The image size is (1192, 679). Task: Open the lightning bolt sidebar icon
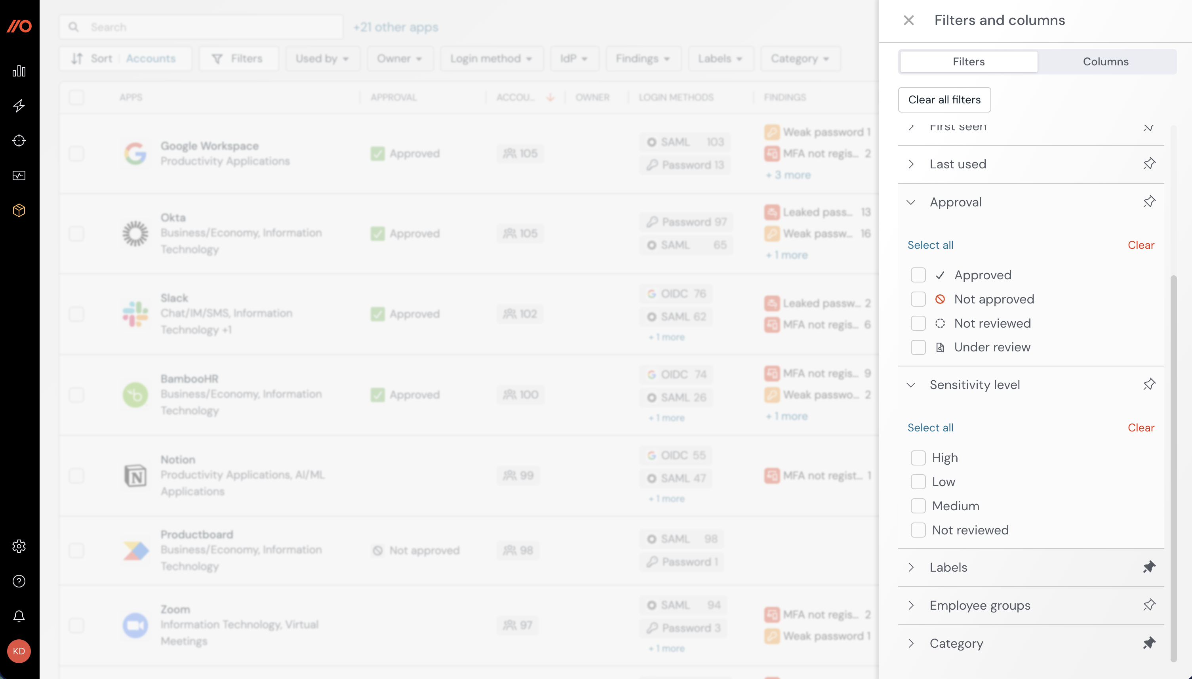point(19,106)
